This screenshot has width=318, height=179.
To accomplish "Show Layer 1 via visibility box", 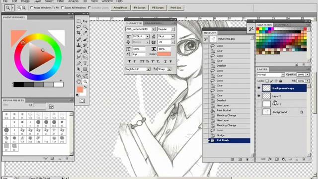I will point(259,104).
